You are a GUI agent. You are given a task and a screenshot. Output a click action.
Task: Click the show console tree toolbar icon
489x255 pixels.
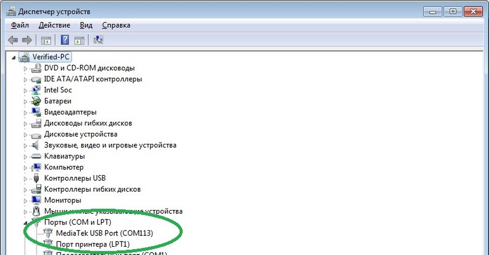pyautogui.click(x=46, y=40)
